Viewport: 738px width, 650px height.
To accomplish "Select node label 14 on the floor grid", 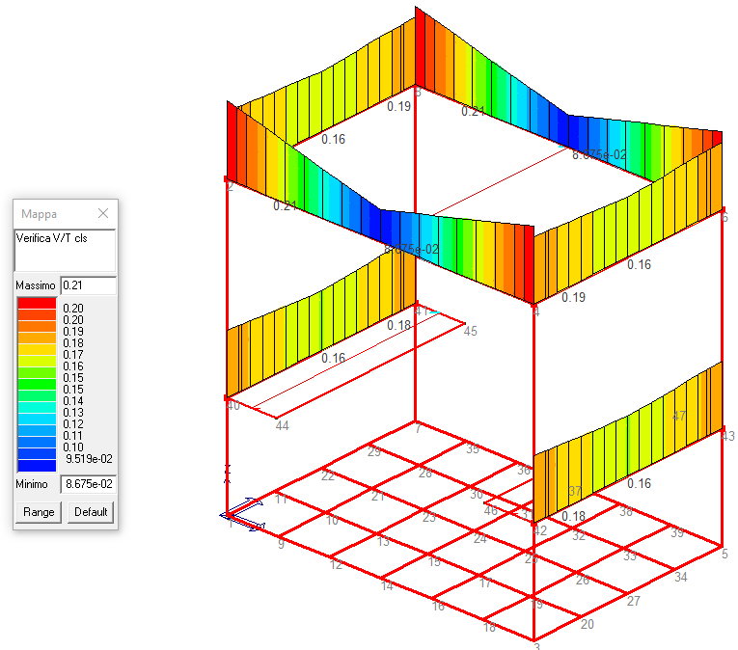I will 387,586.
